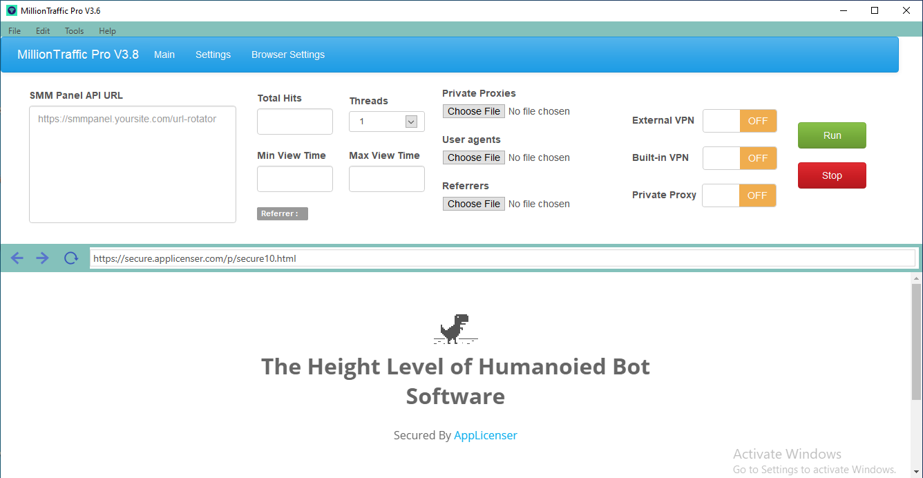Enable the External VPN toggle
This screenshot has height=478, width=923.
[x=739, y=120]
